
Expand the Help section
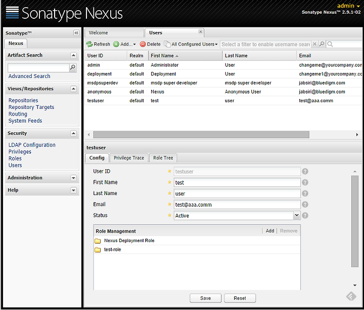(73, 190)
